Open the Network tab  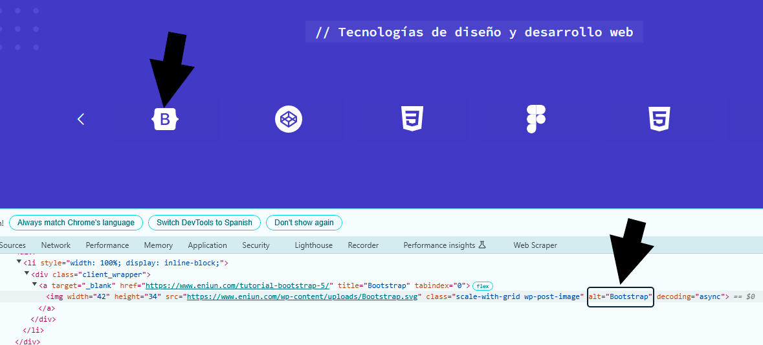[56, 245]
